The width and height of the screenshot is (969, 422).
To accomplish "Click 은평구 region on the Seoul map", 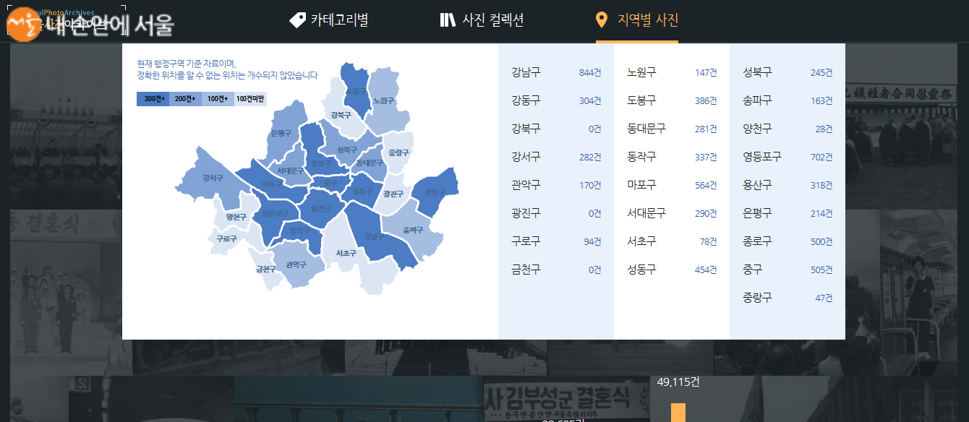I will [x=281, y=133].
